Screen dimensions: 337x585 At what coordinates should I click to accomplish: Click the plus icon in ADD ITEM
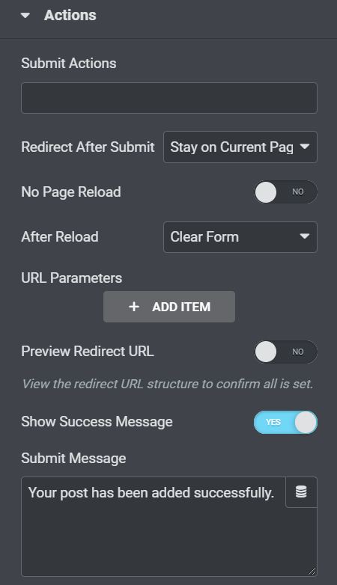click(x=134, y=307)
